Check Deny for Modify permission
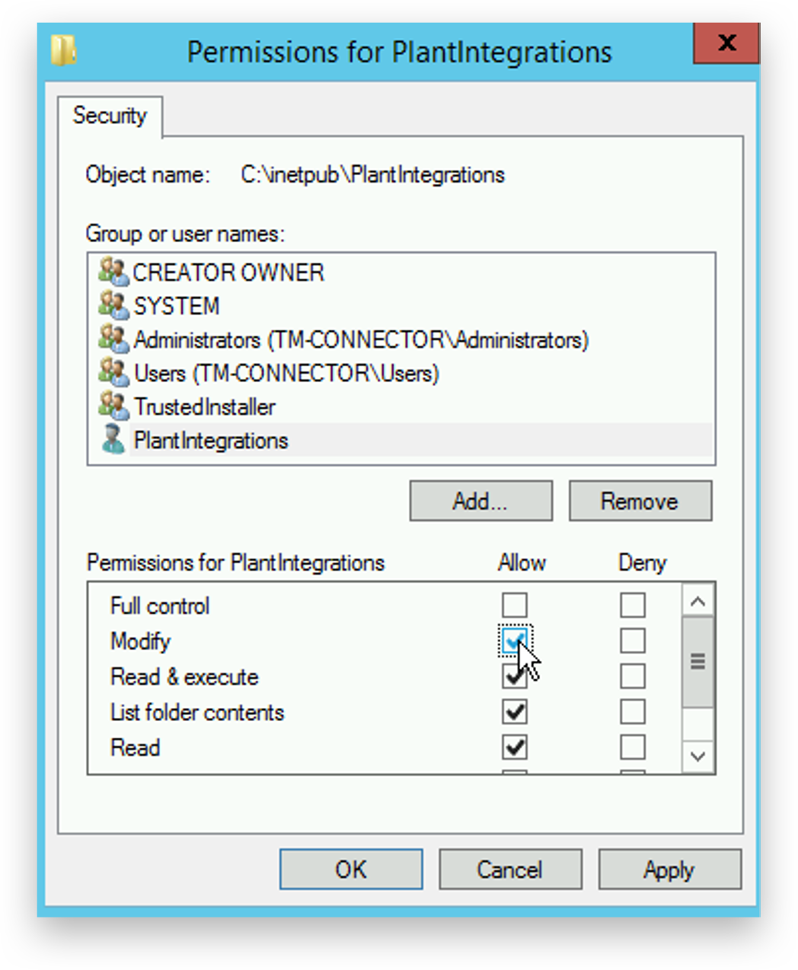This screenshot has height=970, width=798. [x=632, y=640]
